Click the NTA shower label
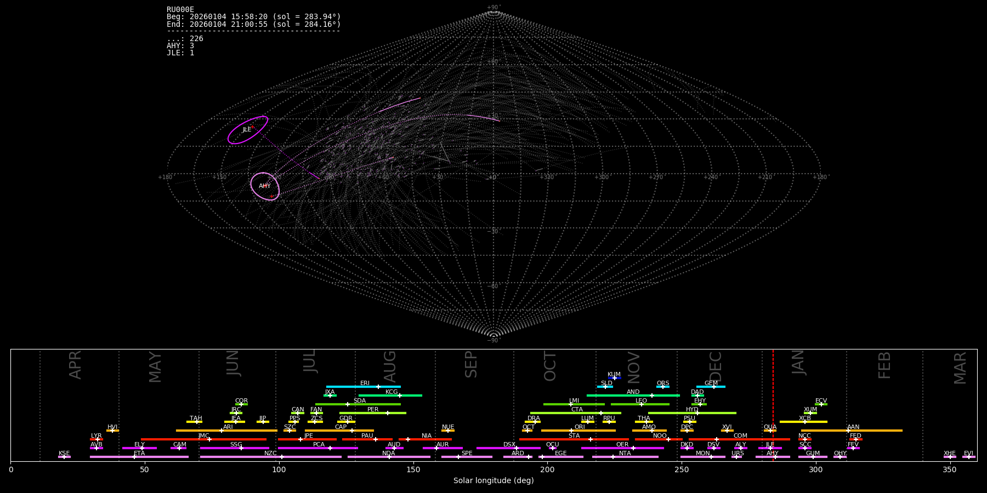Image resolution: width=987 pixels, height=493 pixels. [625, 454]
